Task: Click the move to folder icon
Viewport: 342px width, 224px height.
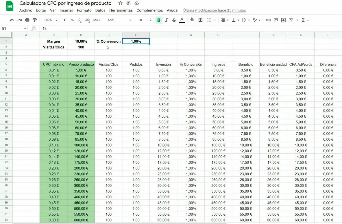Action: [x=129, y=3]
